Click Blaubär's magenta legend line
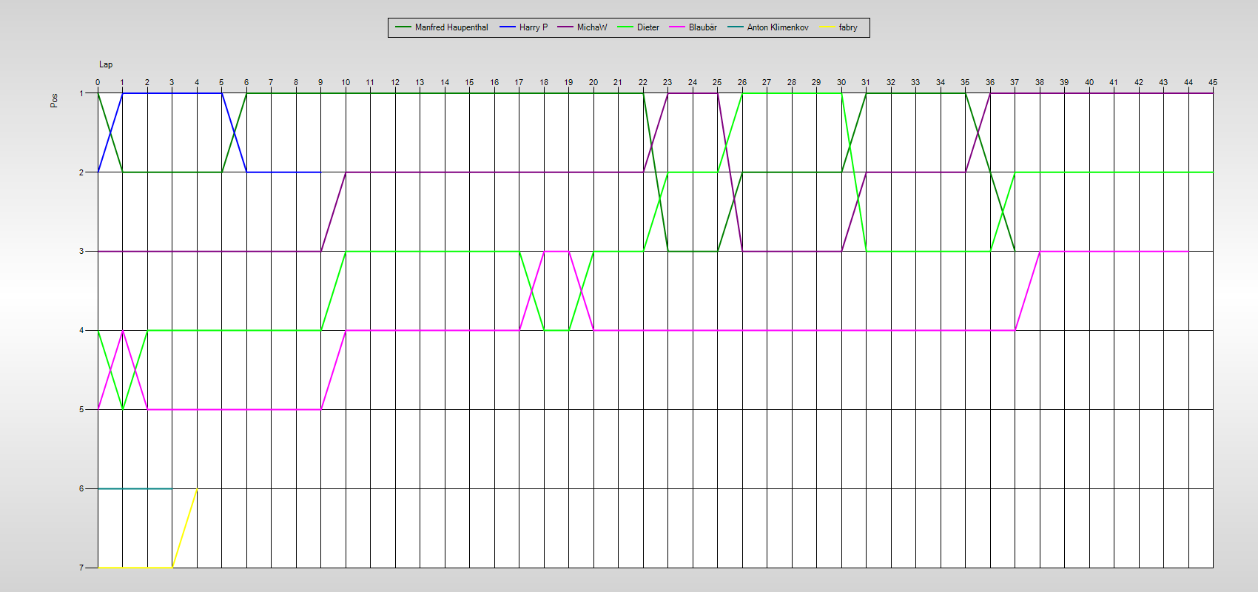The width and height of the screenshot is (1258, 592). coord(677,27)
